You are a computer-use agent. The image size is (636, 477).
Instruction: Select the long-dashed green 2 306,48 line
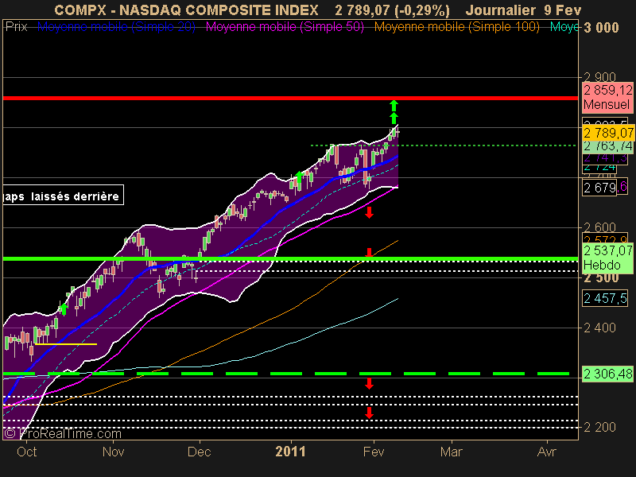point(286,374)
